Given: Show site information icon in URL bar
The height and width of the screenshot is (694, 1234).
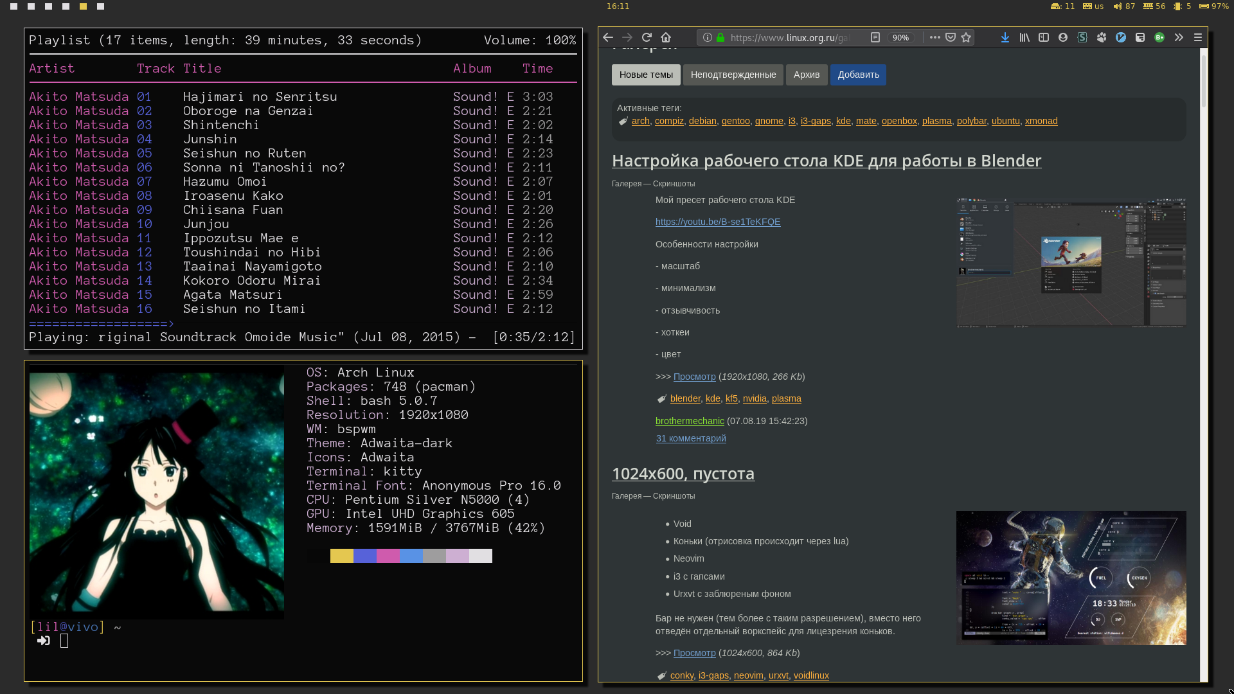Looking at the screenshot, I should point(707,37).
